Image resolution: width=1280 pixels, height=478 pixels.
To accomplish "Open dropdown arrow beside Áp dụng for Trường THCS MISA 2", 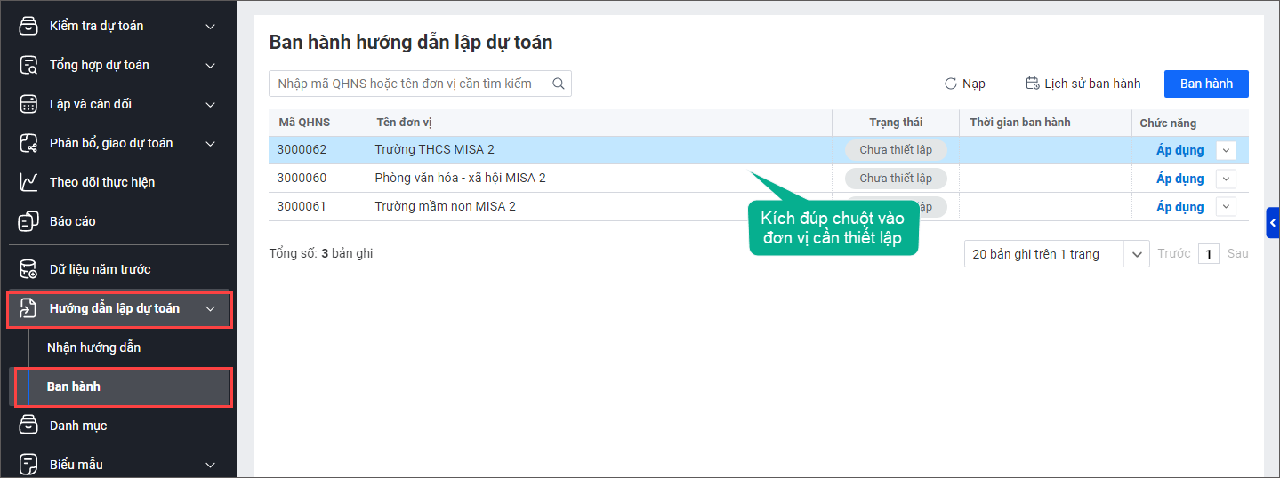I will [x=1227, y=150].
